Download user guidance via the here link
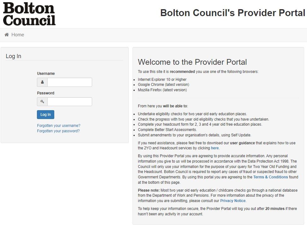 pyautogui.click(x=215, y=148)
